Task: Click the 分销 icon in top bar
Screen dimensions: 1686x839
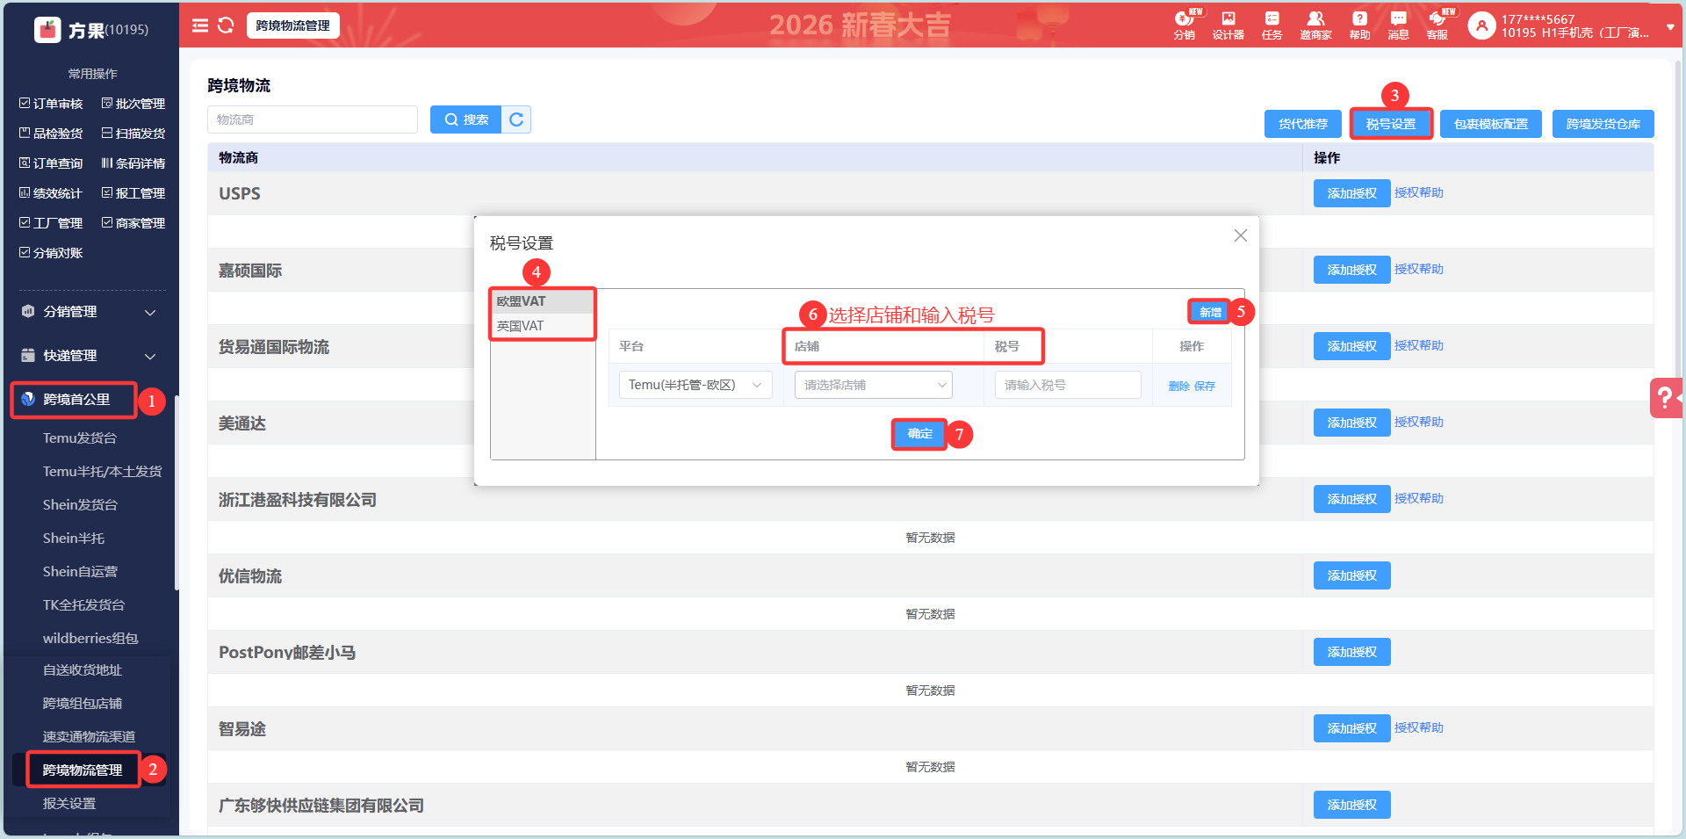Action: tap(1184, 25)
